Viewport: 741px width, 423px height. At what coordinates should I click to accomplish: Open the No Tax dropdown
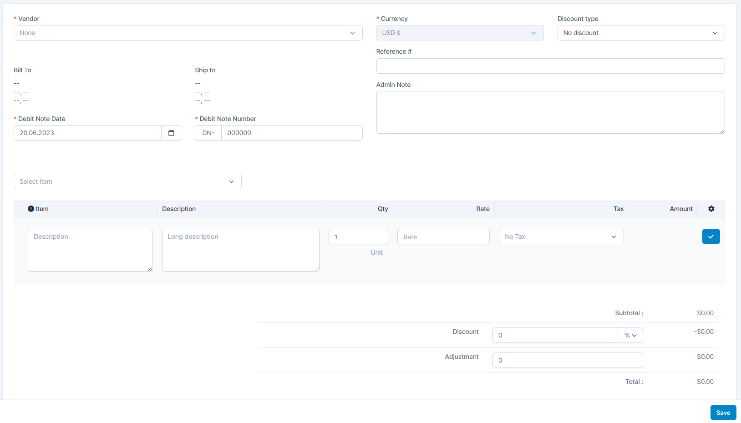pyautogui.click(x=561, y=237)
